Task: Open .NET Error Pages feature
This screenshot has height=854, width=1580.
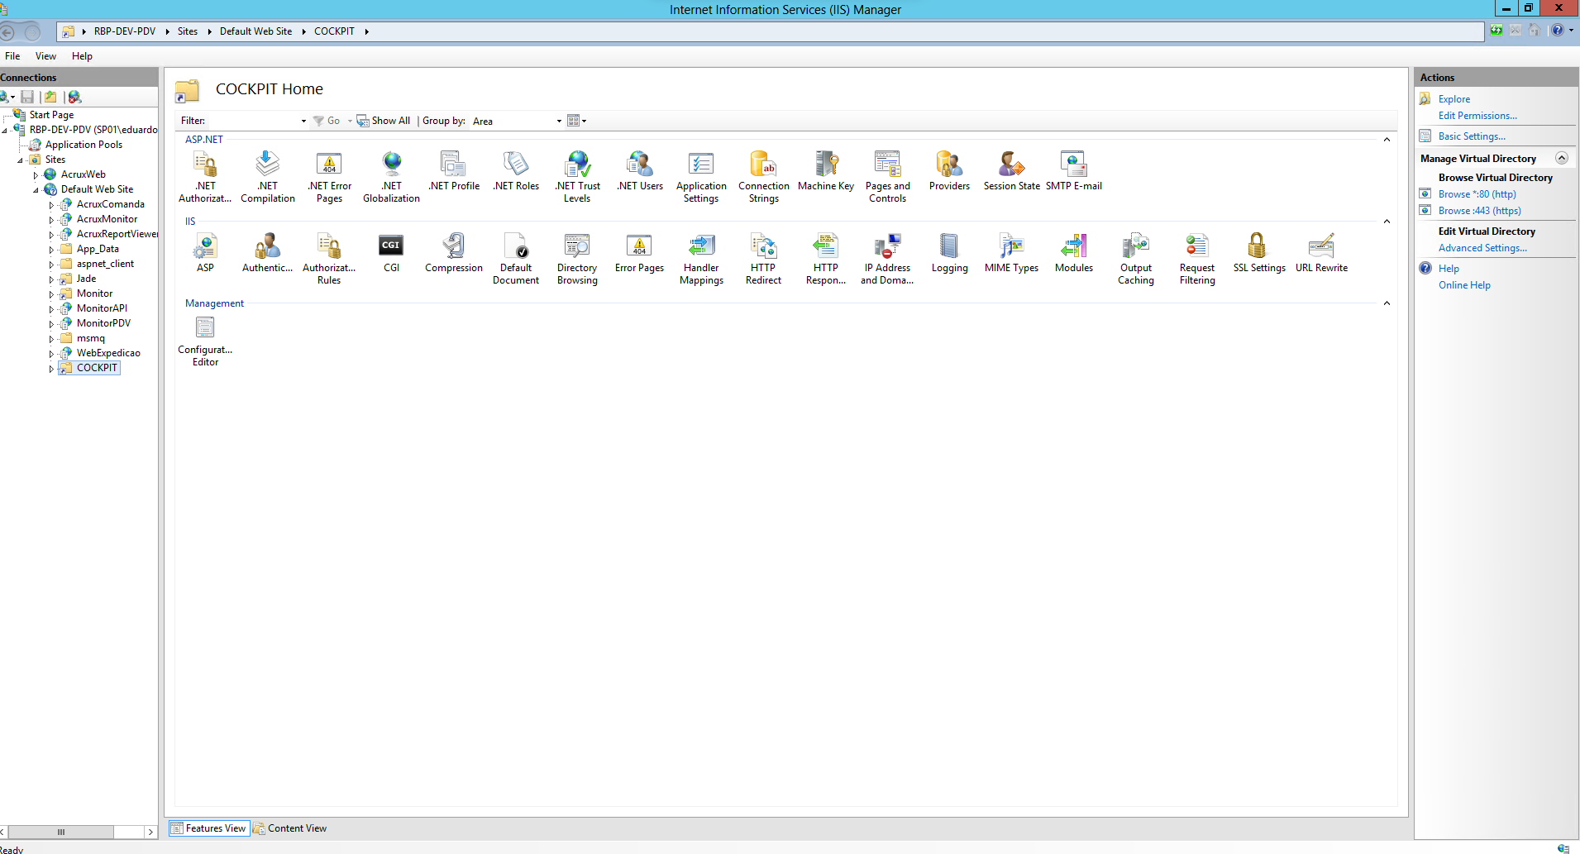Action: 329,176
